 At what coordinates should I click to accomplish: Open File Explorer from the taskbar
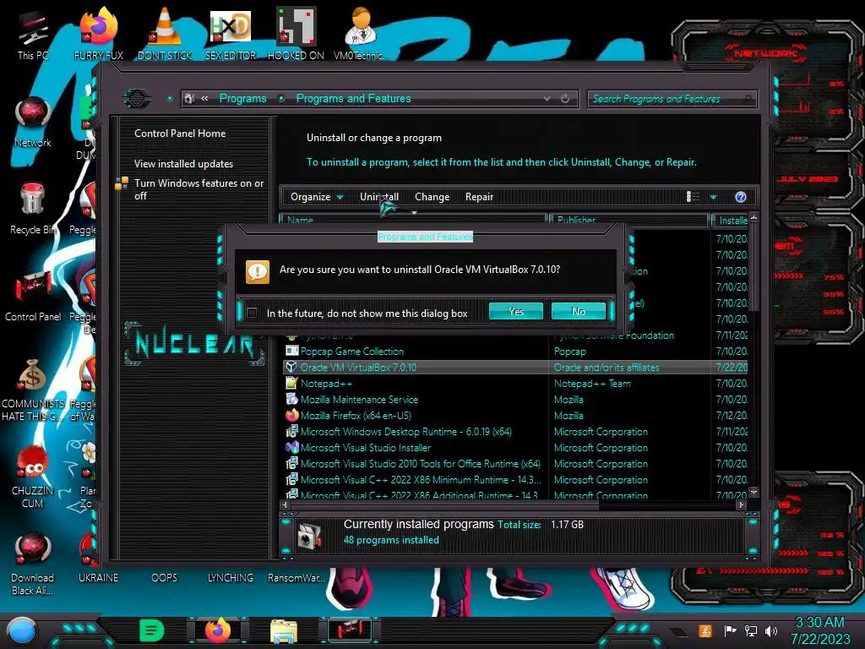click(x=284, y=630)
